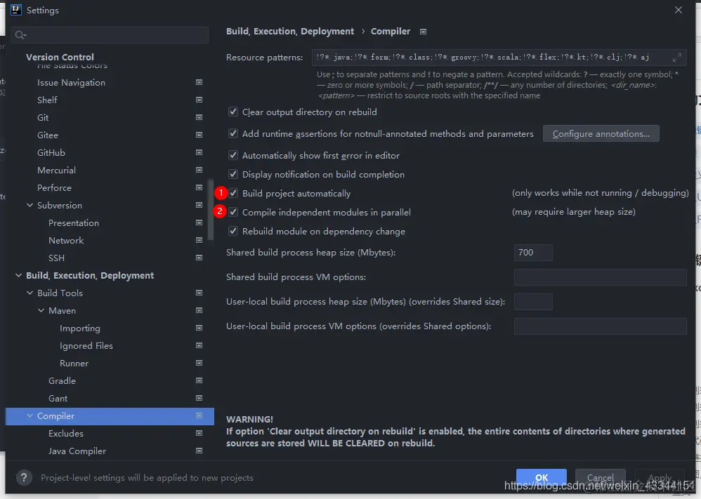This screenshot has width=701, height=499.
Task: Click User-local build process heap size field
Action: (533, 302)
